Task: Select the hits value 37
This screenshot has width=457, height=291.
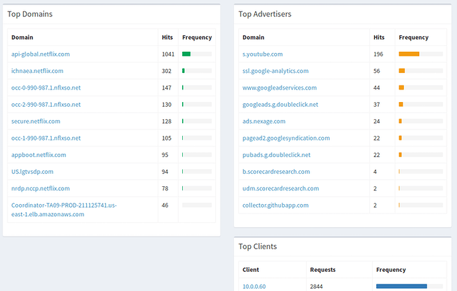Action: tap(377, 104)
